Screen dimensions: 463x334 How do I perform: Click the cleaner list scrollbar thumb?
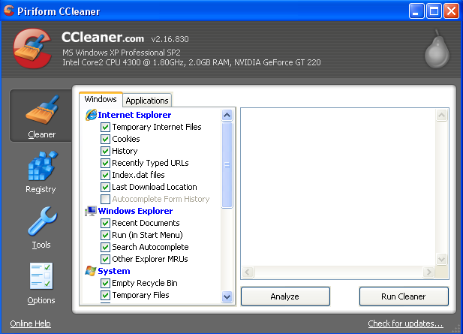click(227, 165)
